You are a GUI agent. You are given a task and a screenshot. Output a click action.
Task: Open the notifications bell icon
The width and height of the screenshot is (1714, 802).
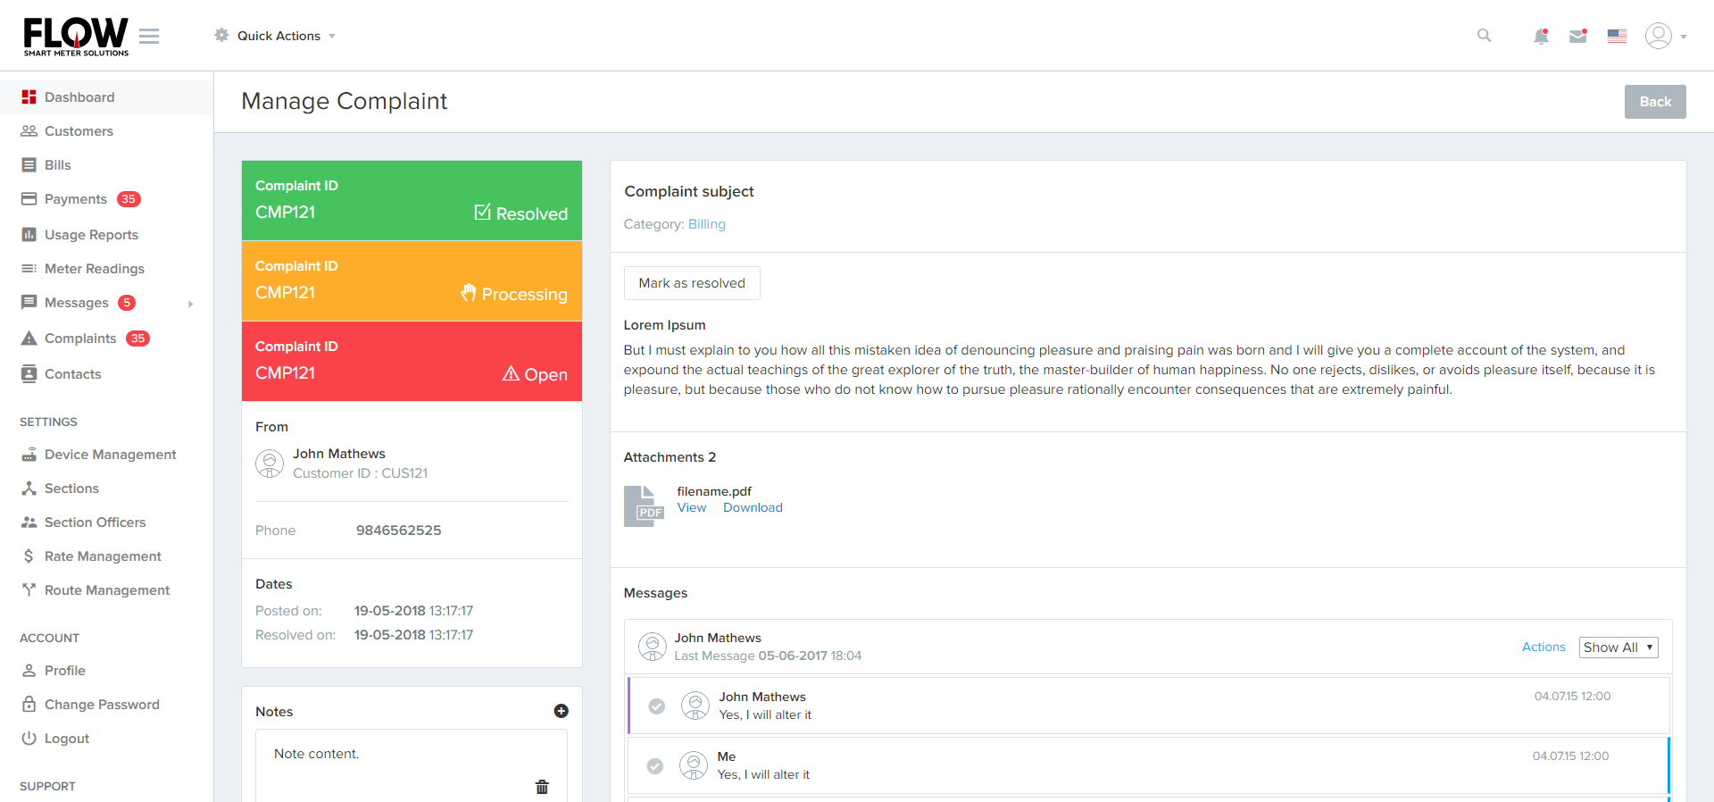click(x=1541, y=37)
